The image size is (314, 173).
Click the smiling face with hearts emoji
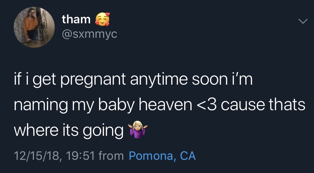[x=102, y=19]
